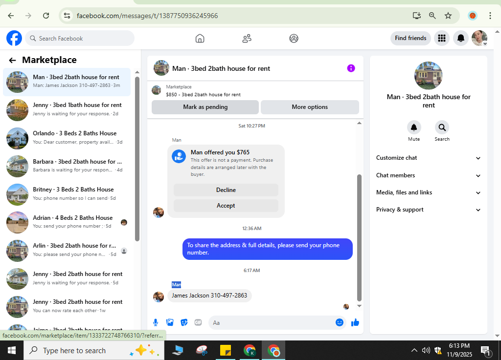Open Britney 3 Beds 2 Baths conversation
Screen dimensions: 501x360
click(x=67, y=194)
